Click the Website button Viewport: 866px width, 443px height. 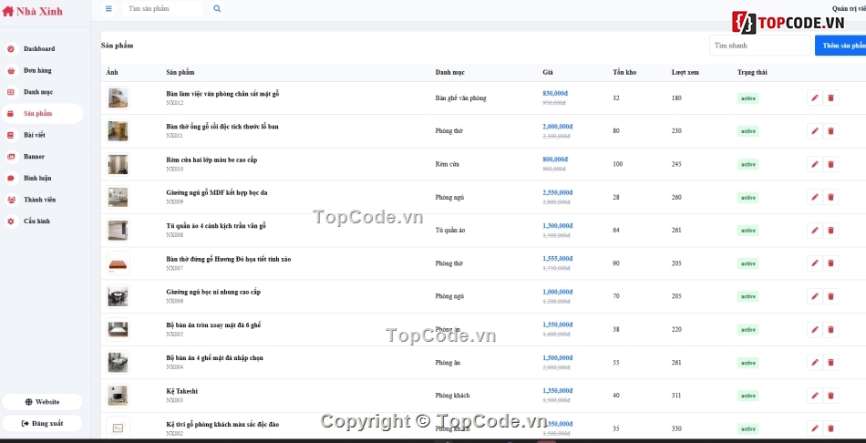point(42,402)
